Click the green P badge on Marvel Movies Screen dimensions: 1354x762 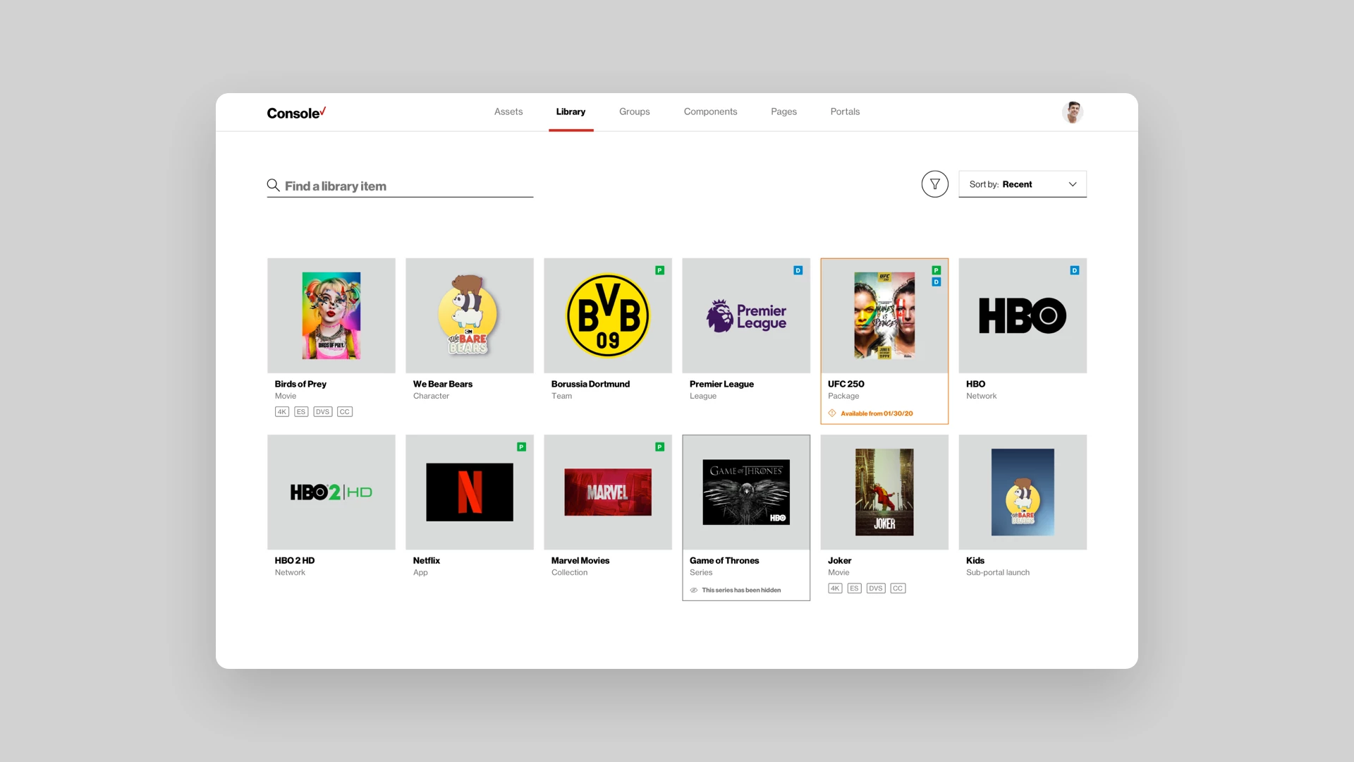pos(660,447)
